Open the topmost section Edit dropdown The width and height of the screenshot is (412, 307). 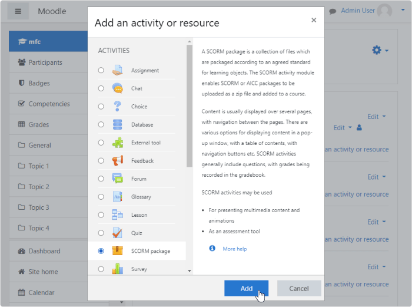[x=377, y=117]
